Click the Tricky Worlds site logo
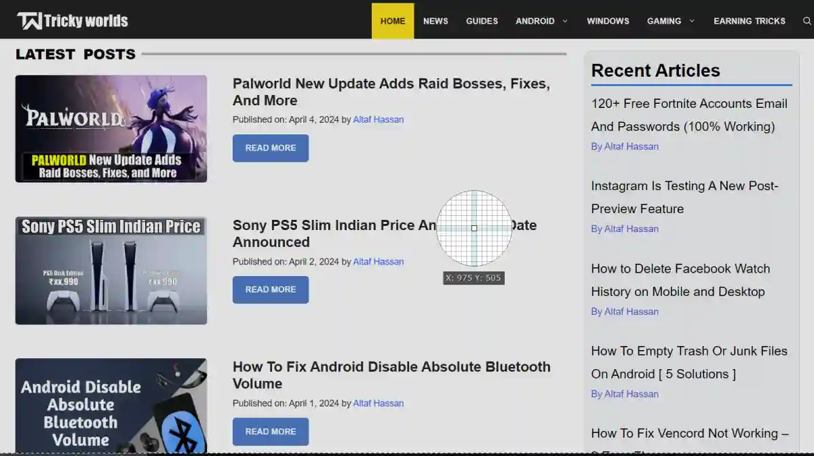This screenshot has width=814, height=456. (73, 20)
